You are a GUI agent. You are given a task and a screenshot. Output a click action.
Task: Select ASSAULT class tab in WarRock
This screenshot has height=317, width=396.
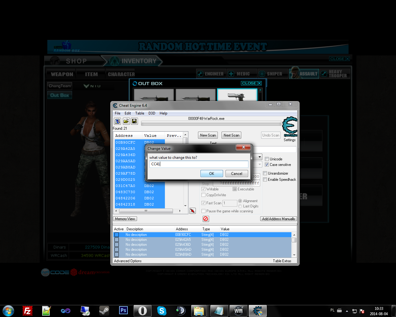point(304,74)
